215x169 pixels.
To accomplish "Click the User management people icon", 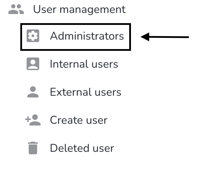I will pyautogui.click(x=16, y=9).
